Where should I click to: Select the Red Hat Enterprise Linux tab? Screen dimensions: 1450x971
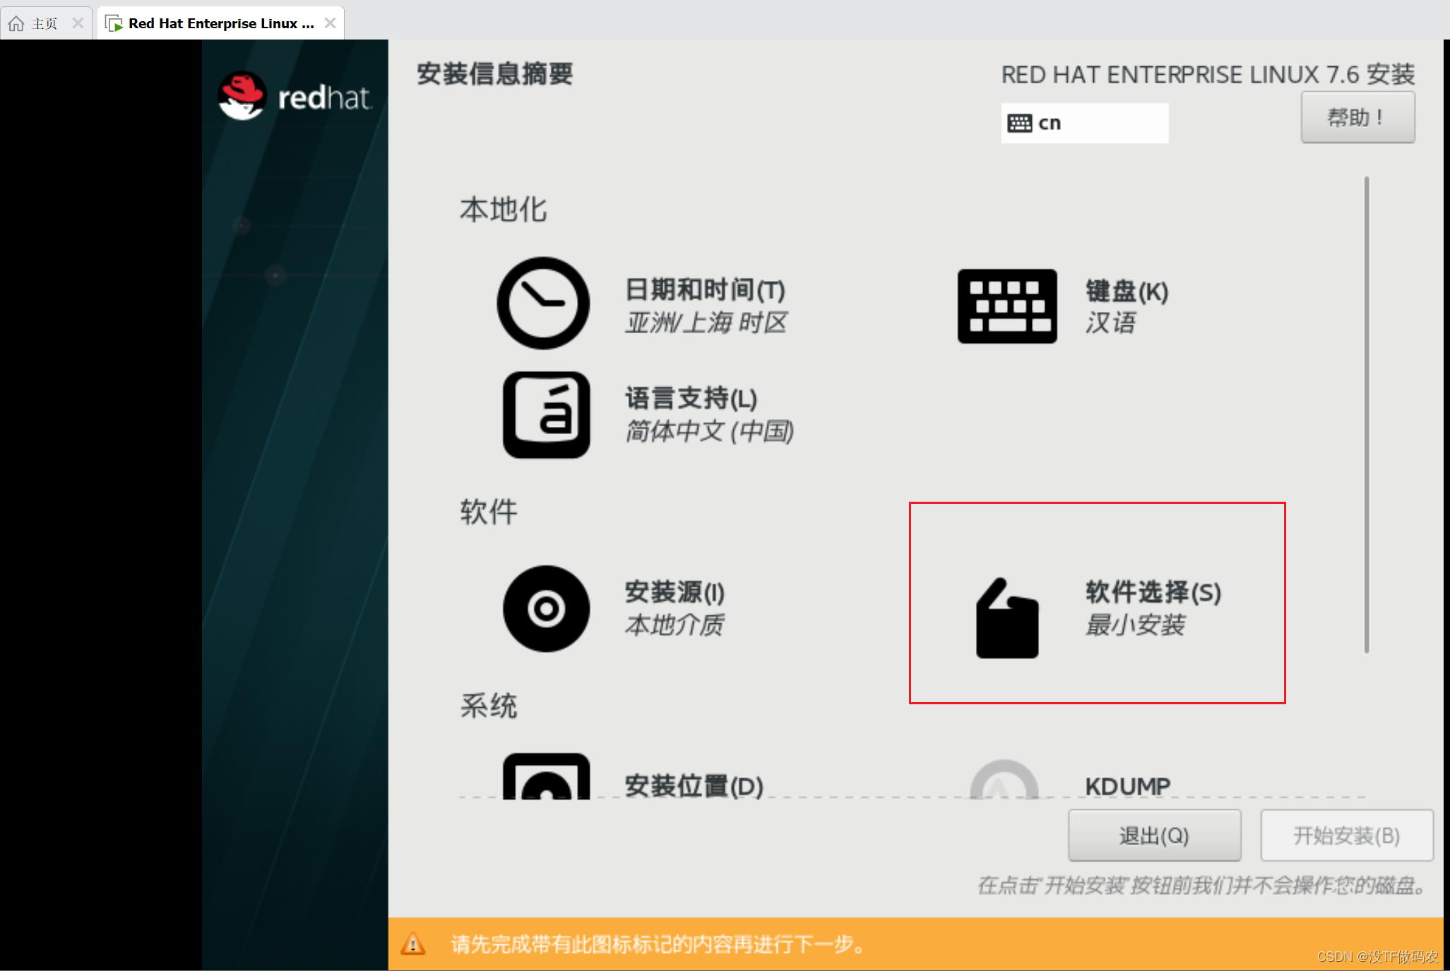(220, 23)
